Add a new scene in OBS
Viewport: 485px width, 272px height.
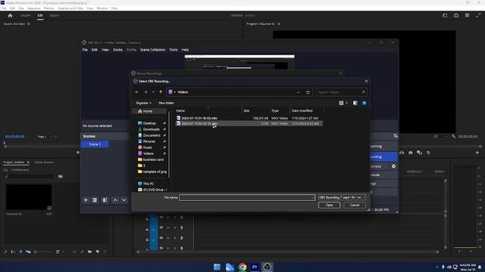pyautogui.click(x=86, y=200)
